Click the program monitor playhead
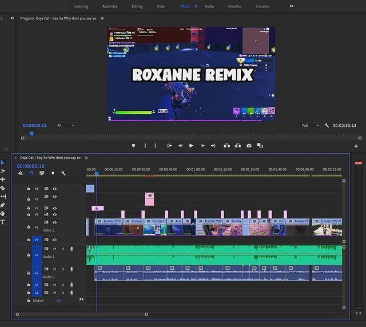 point(32,134)
